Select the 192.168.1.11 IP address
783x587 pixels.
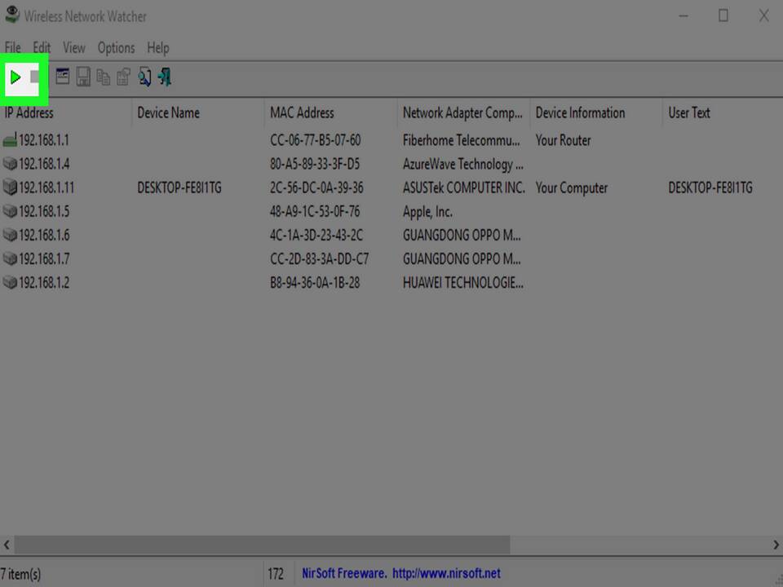click(46, 188)
